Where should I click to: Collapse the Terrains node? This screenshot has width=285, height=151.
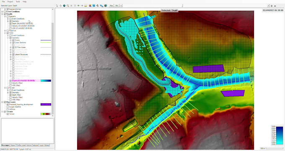3,112
